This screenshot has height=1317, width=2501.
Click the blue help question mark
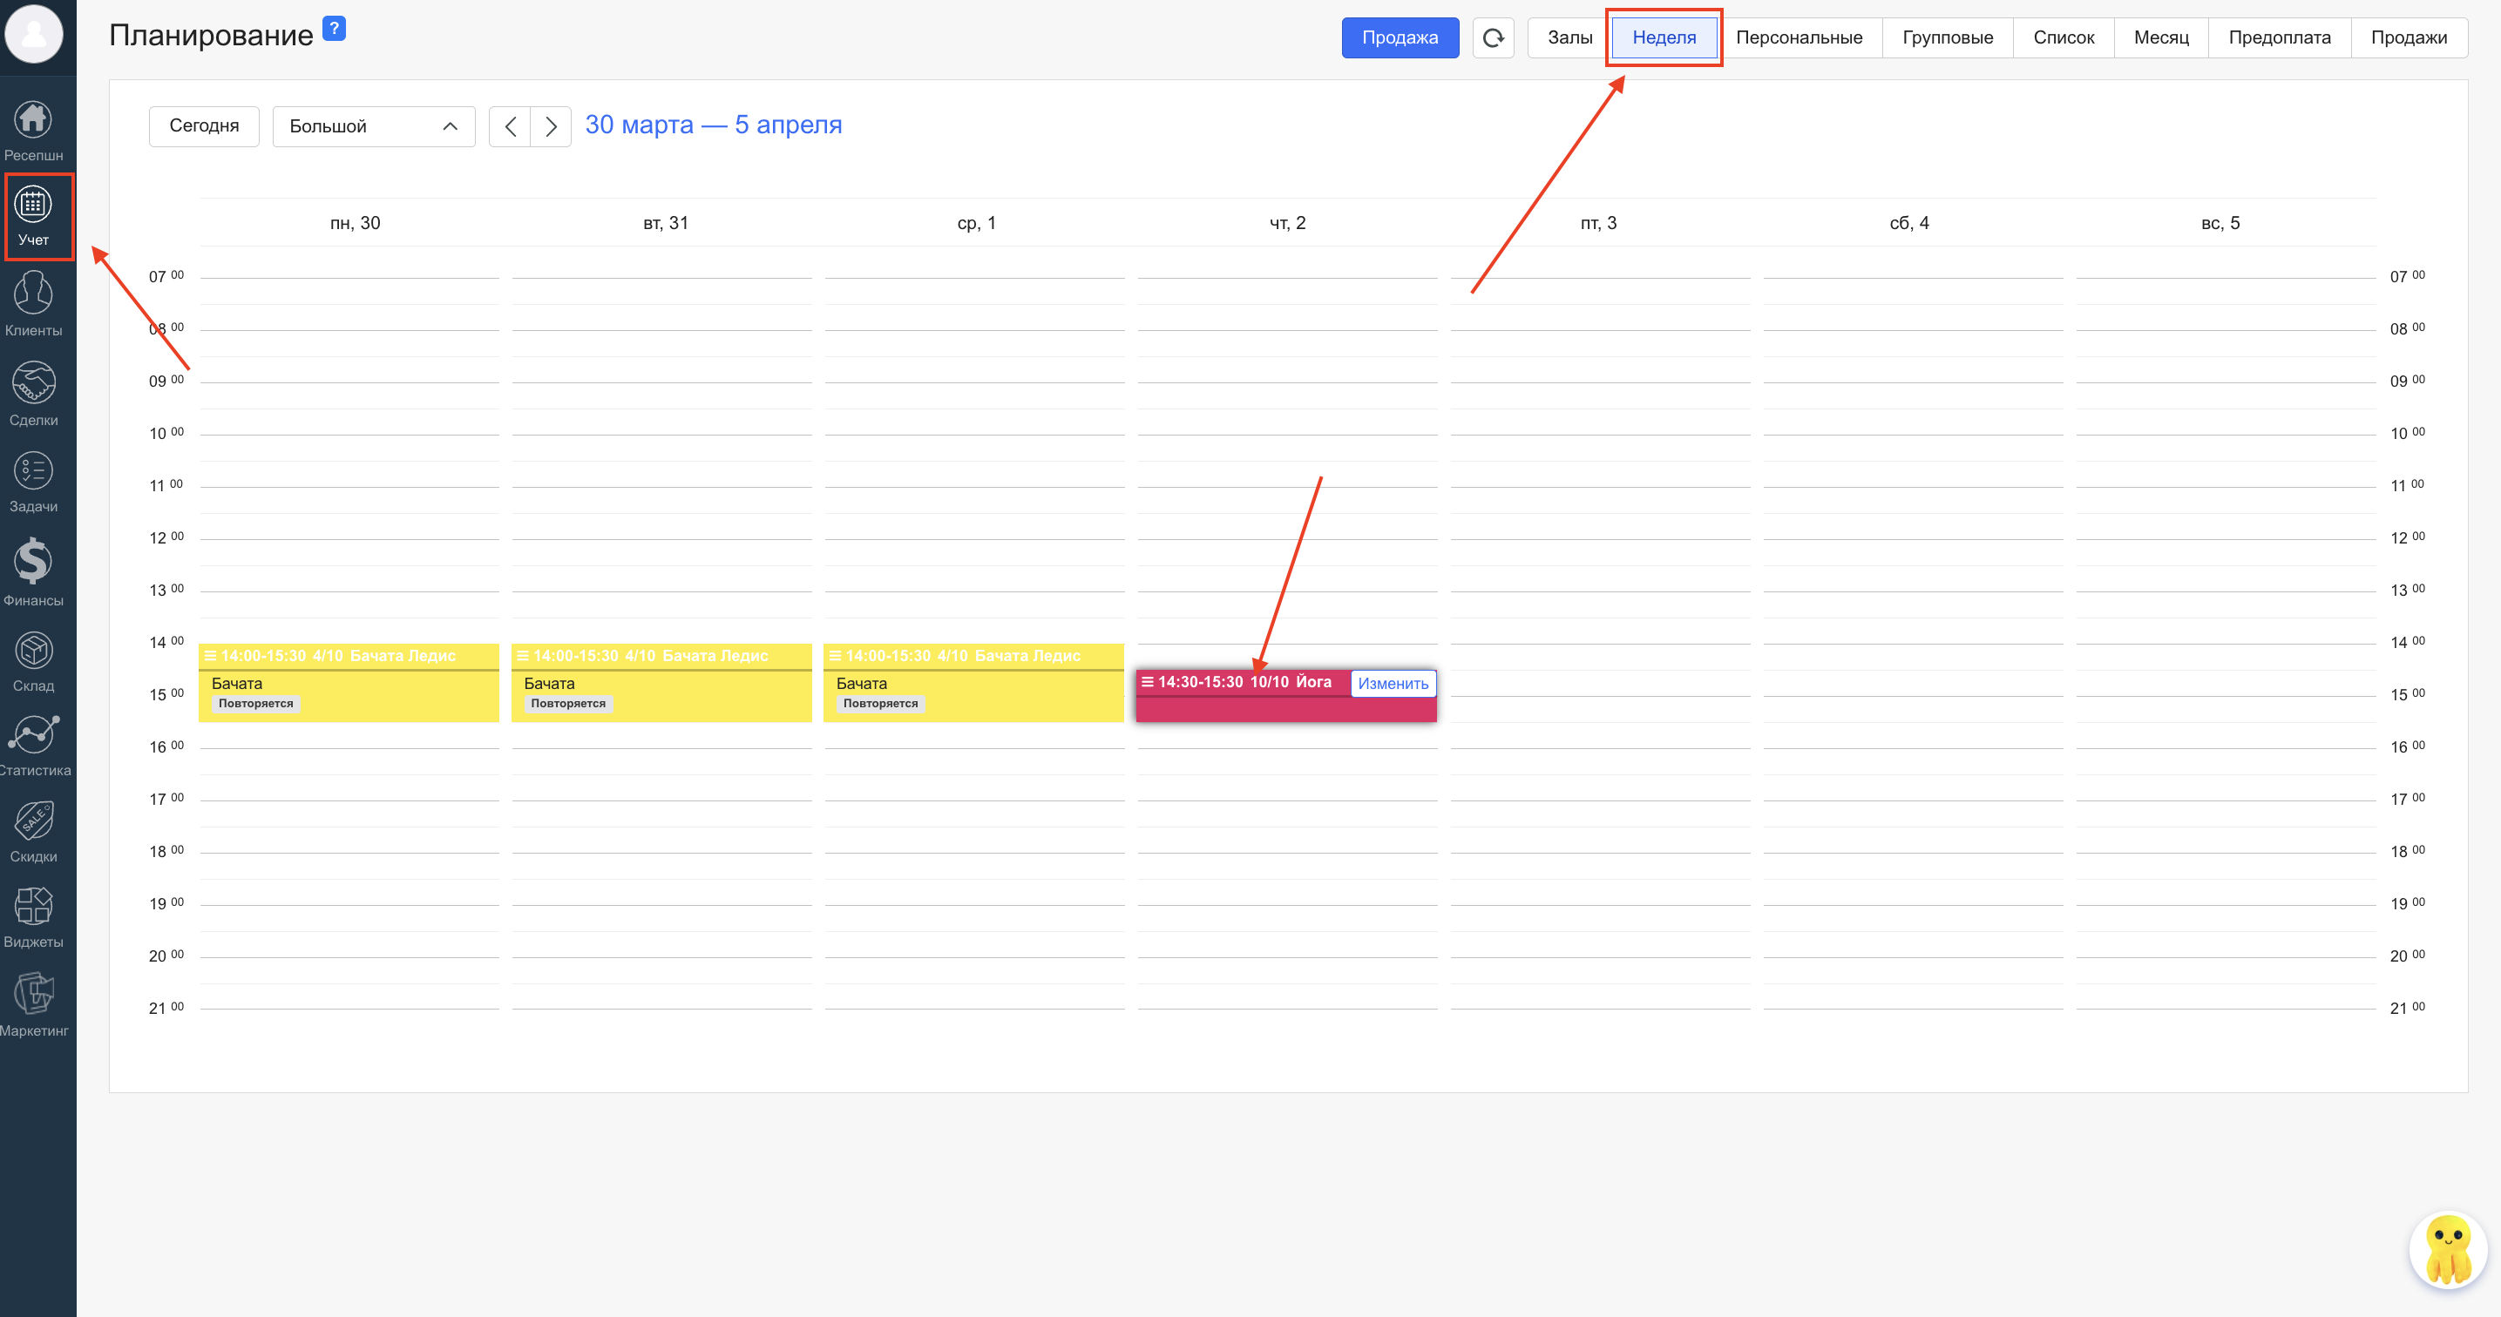click(333, 29)
